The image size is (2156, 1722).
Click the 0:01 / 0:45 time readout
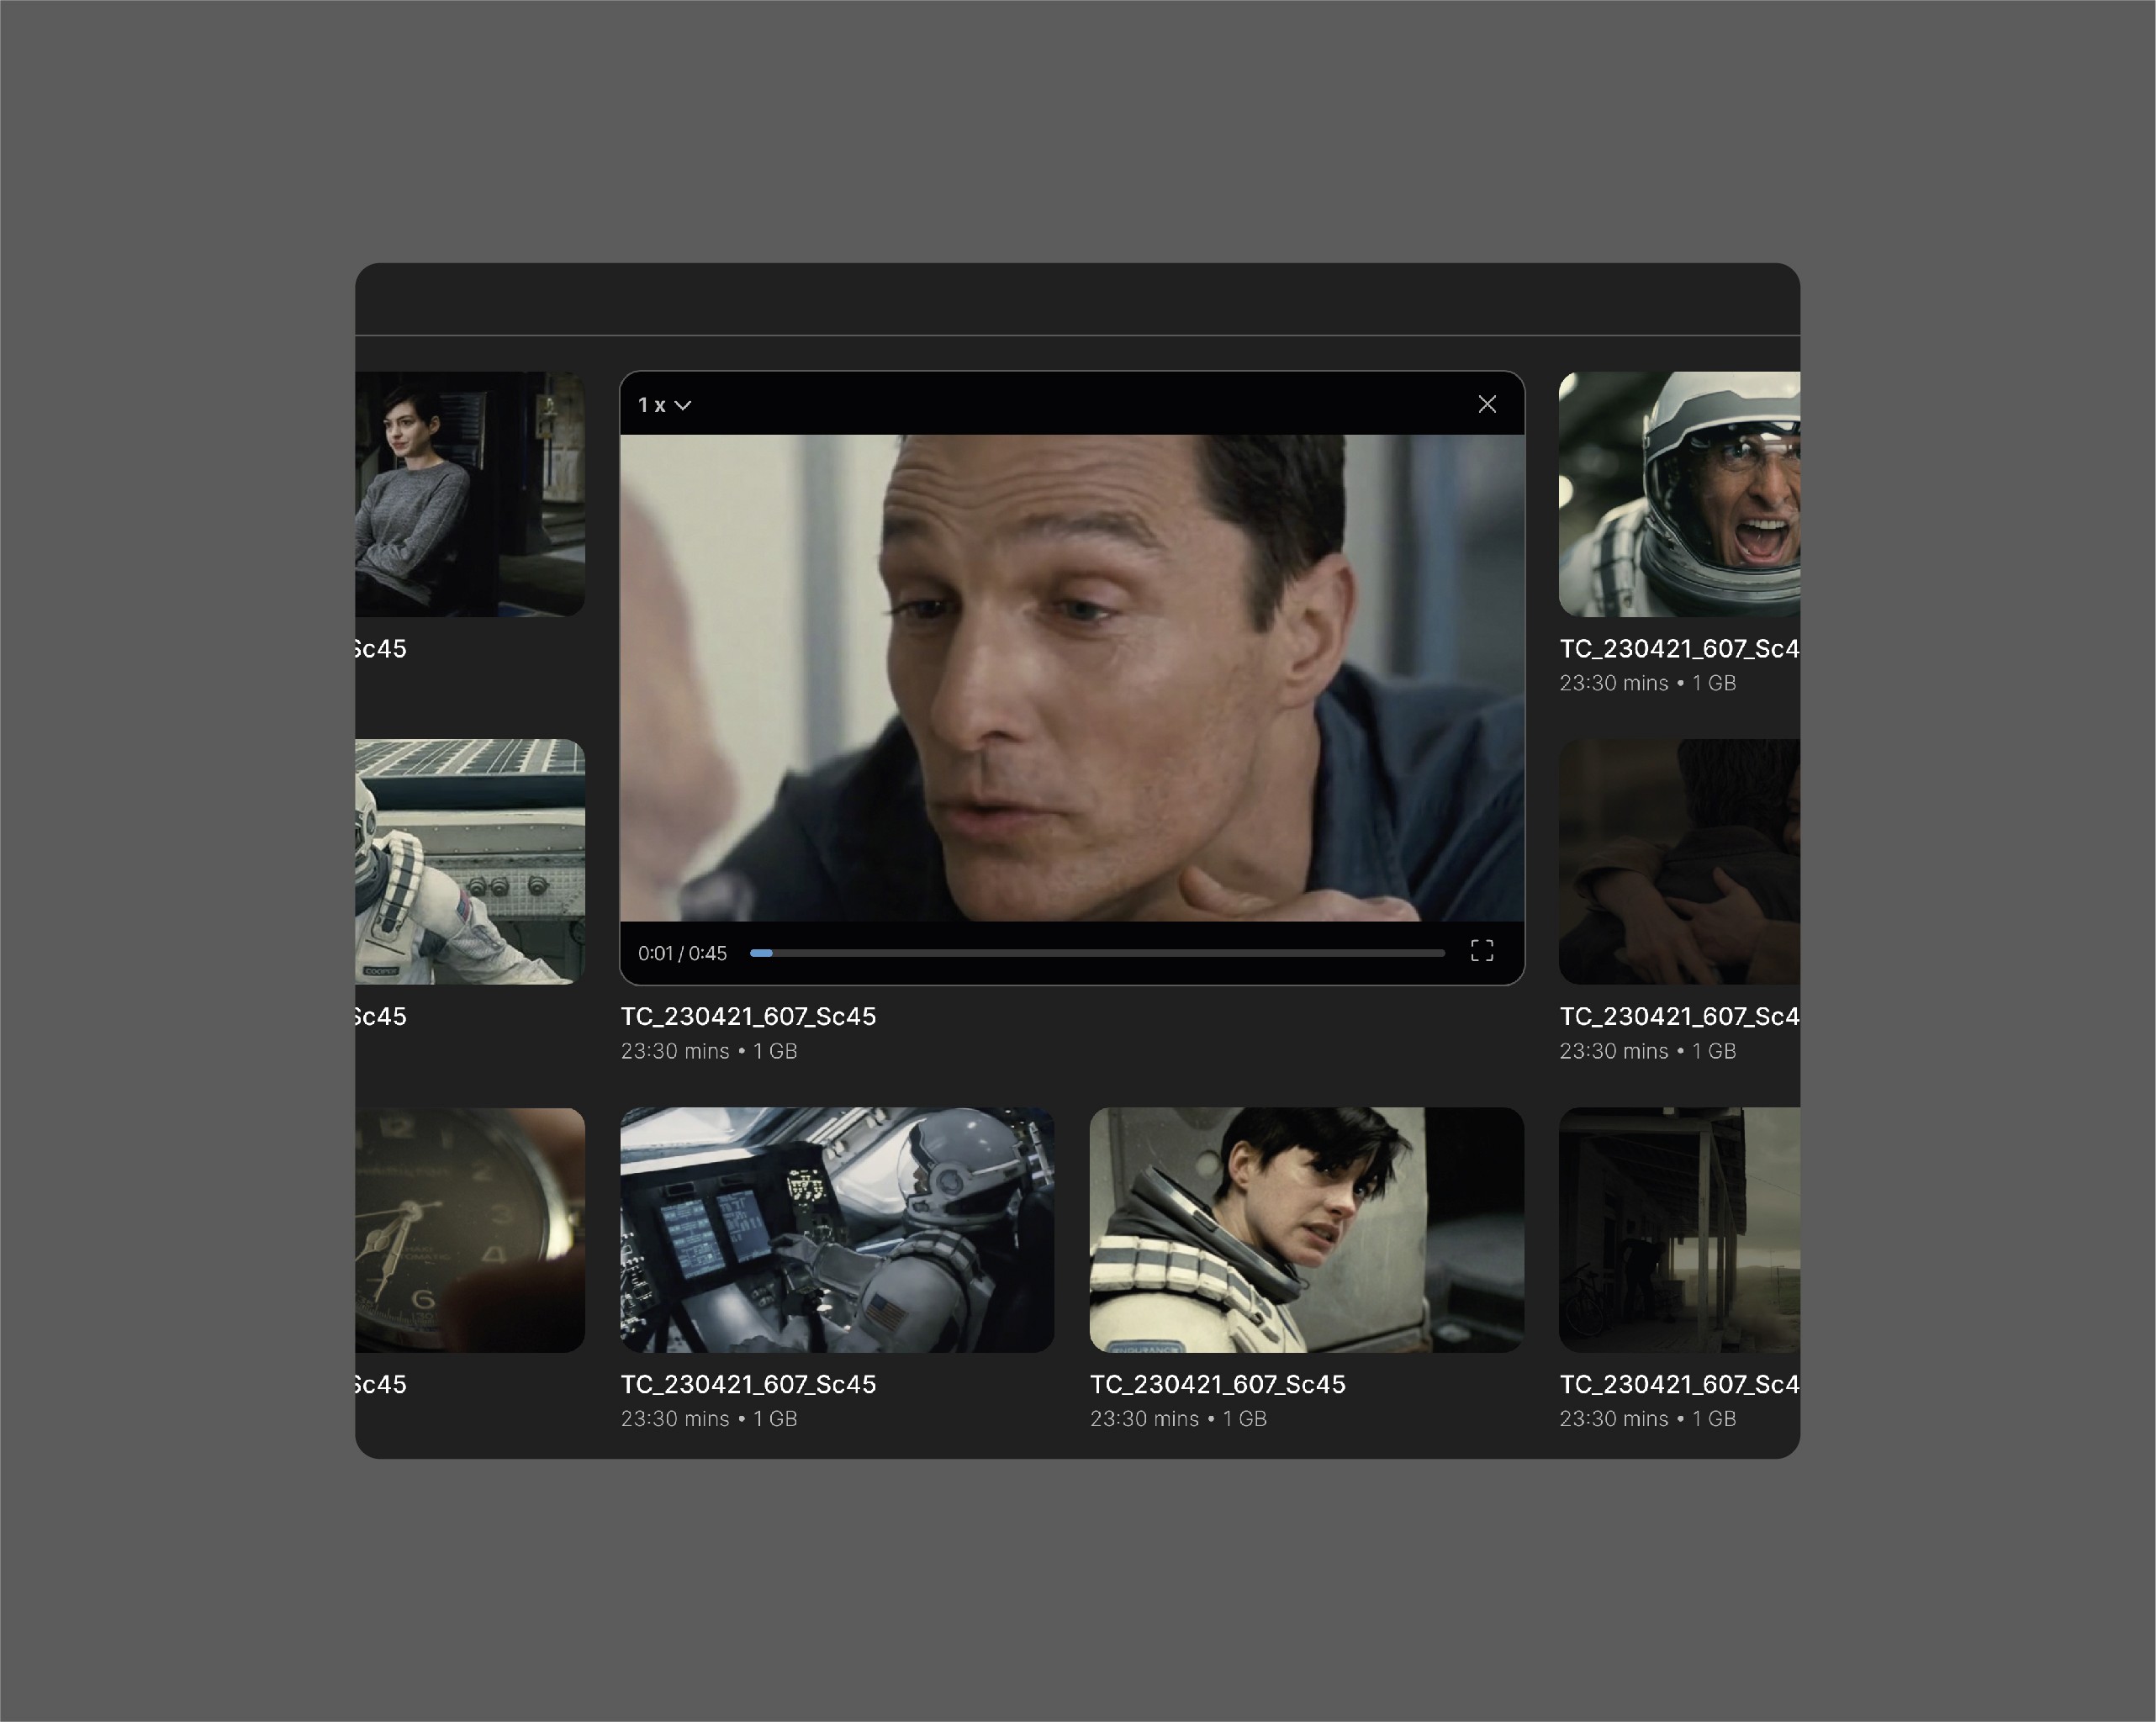pyautogui.click(x=682, y=953)
